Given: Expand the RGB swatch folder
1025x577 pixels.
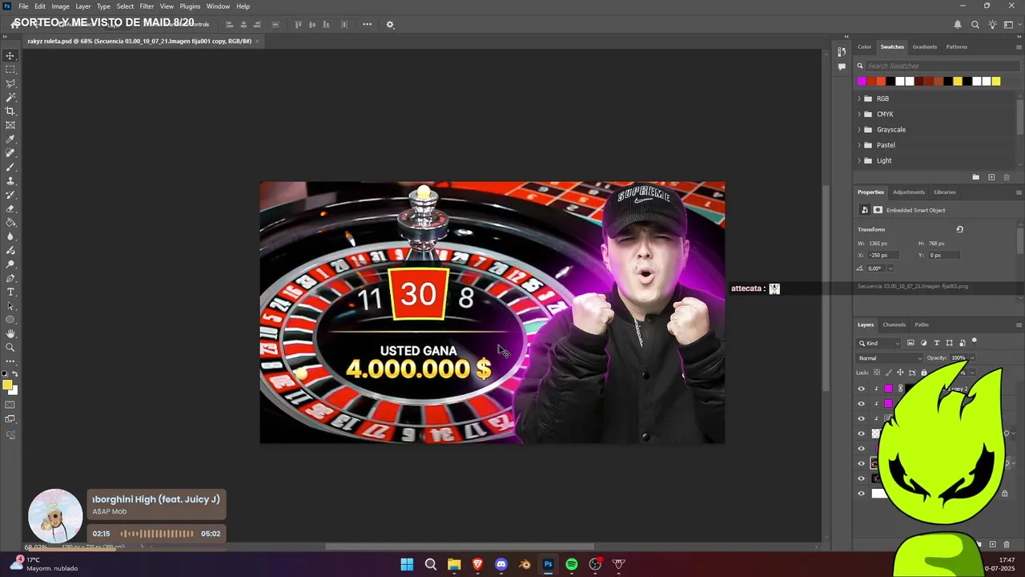Looking at the screenshot, I should click(x=859, y=99).
